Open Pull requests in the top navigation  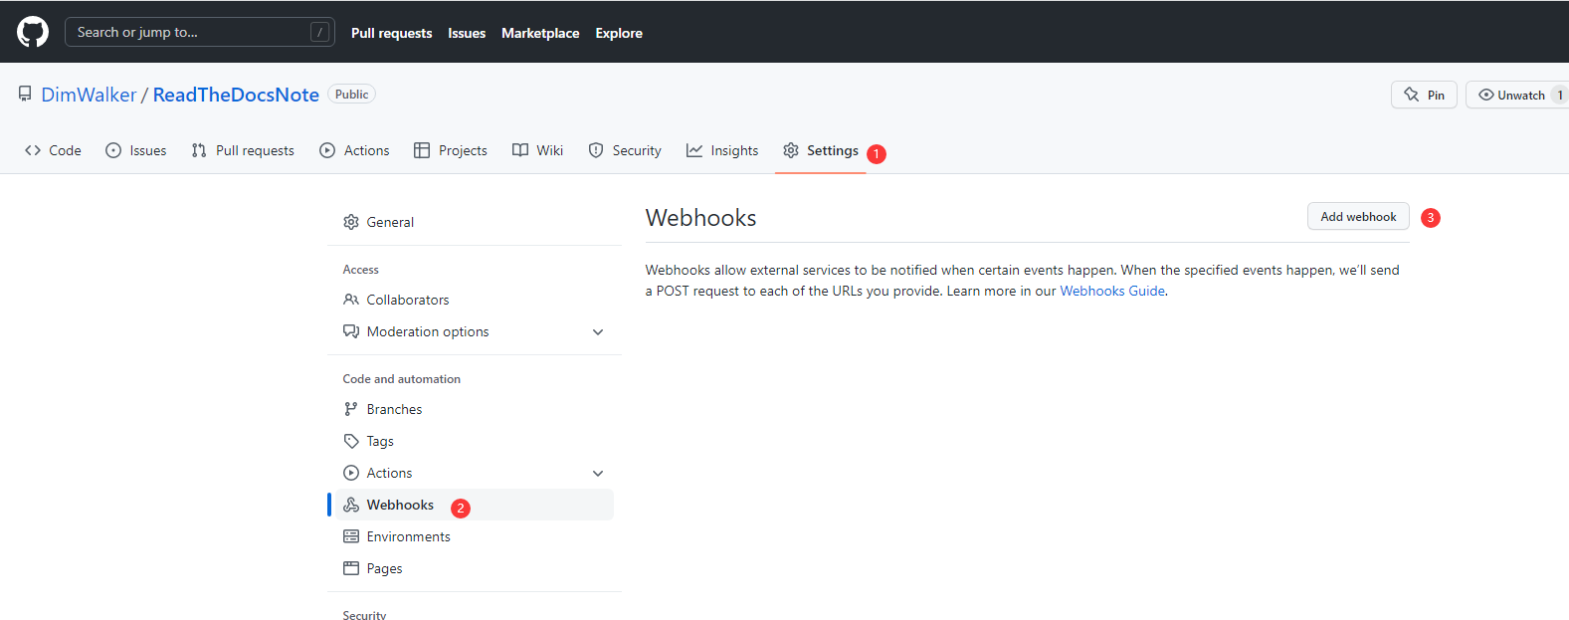pos(392,33)
